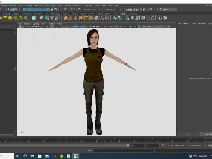Open the viewport Shading menu
This screenshot has height=159, width=212.
pyautogui.click(x=27, y=24)
